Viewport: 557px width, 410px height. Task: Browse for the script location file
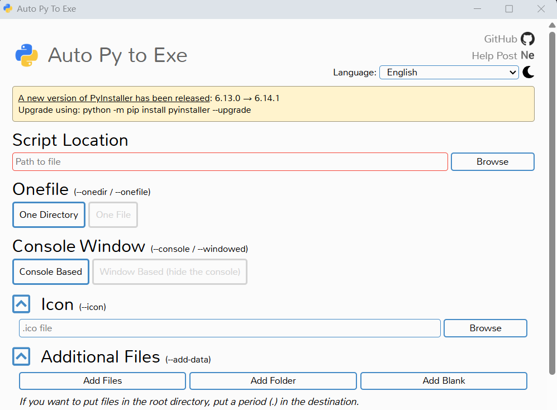point(492,161)
